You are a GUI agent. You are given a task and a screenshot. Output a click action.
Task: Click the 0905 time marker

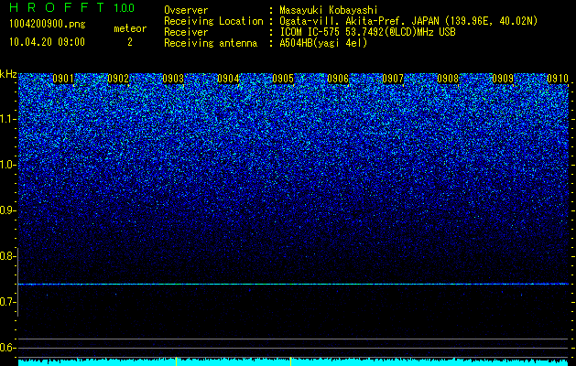(x=283, y=79)
